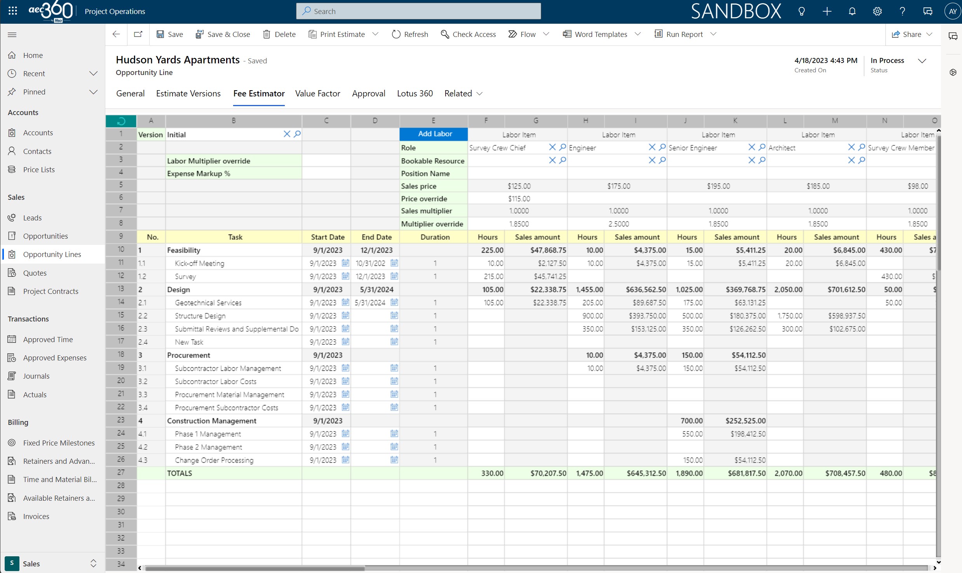Open record in new window icon
The image size is (962, 573).
138,34
